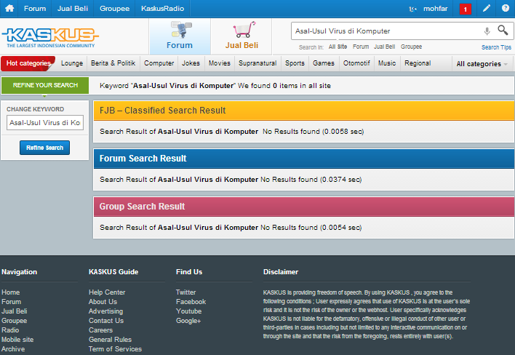Open the Radio footer link

pyautogui.click(x=10, y=330)
